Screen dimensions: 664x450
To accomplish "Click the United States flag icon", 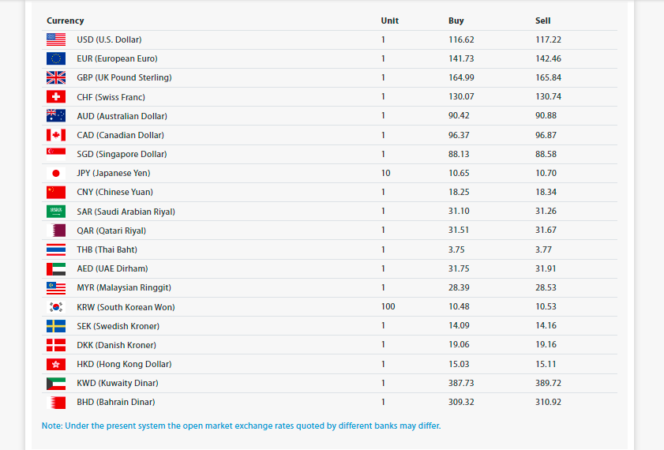I will pyautogui.click(x=56, y=39).
